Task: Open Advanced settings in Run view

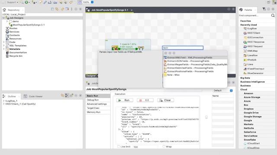Action: [98, 104]
